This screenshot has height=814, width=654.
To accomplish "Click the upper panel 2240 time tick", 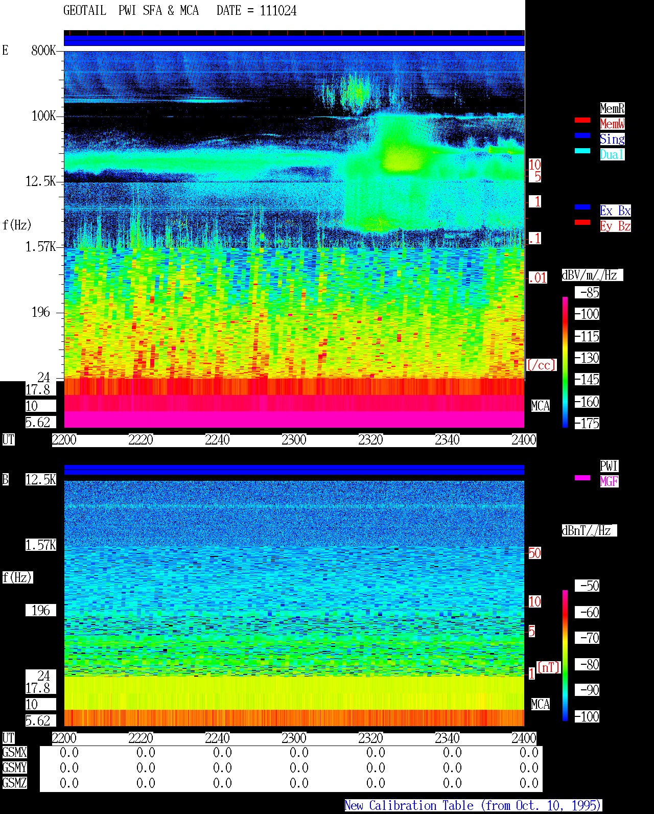I will (x=217, y=440).
